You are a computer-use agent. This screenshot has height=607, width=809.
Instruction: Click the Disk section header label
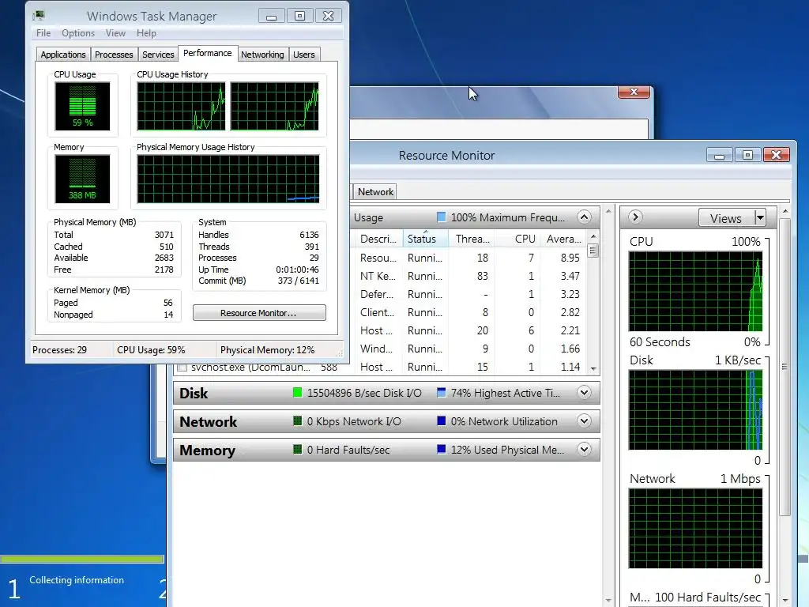click(x=194, y=394)
